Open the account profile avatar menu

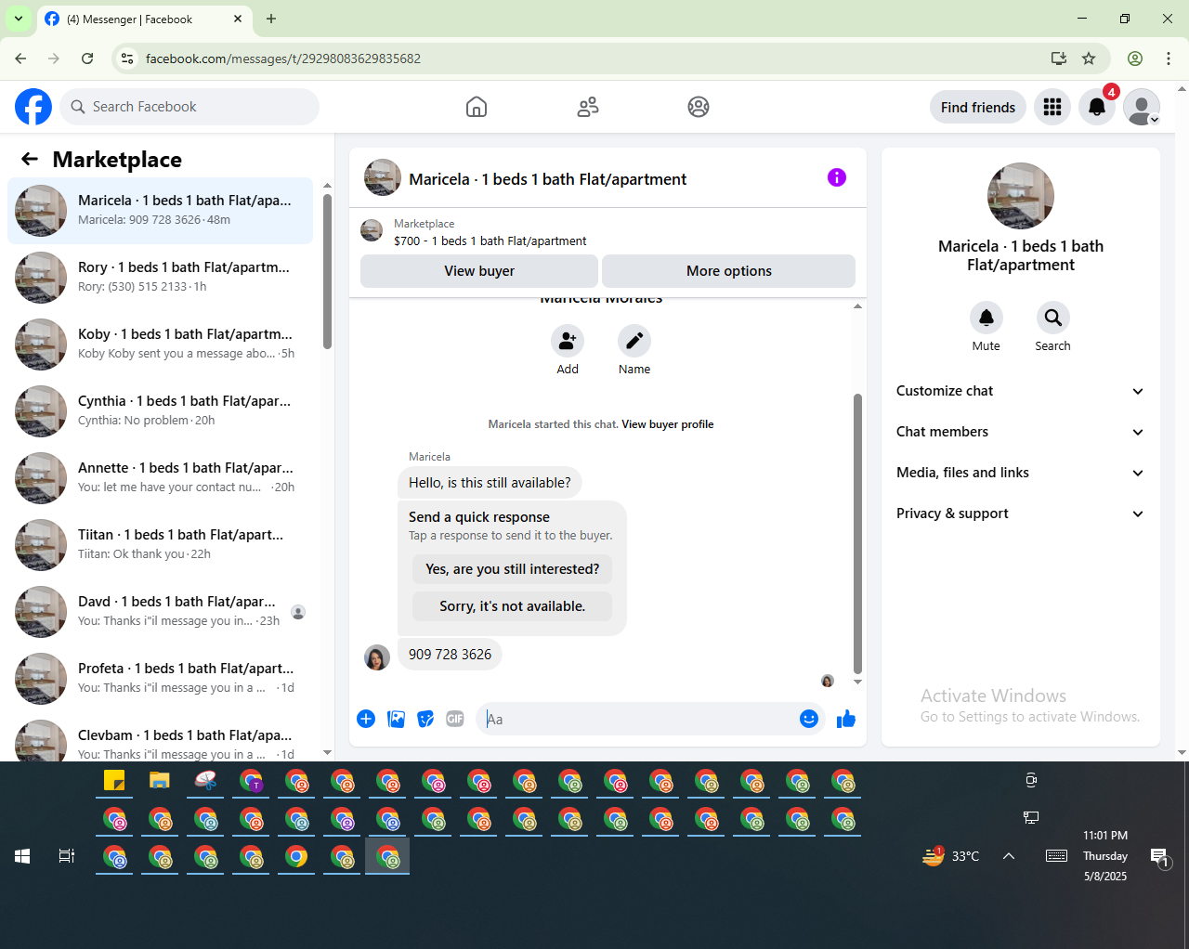[x=1142, y=107]
